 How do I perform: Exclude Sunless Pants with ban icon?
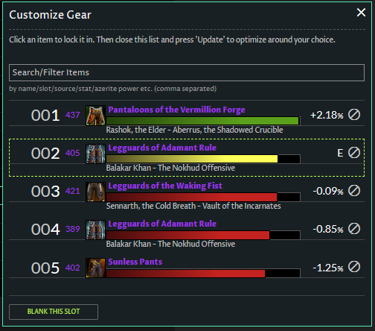[x=354, y=267]
